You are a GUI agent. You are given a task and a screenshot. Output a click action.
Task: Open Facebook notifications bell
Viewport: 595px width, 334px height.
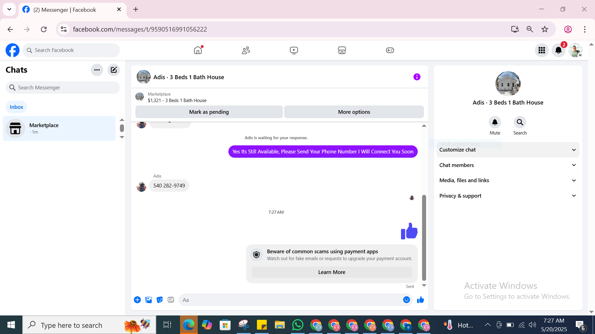click(558, 50)
